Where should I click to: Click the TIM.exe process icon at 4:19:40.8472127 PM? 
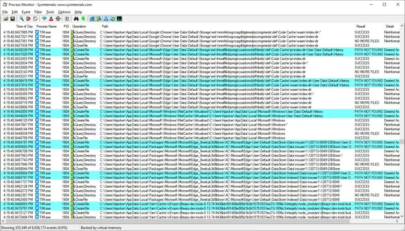pyautogui.click(x=37, y=213)
